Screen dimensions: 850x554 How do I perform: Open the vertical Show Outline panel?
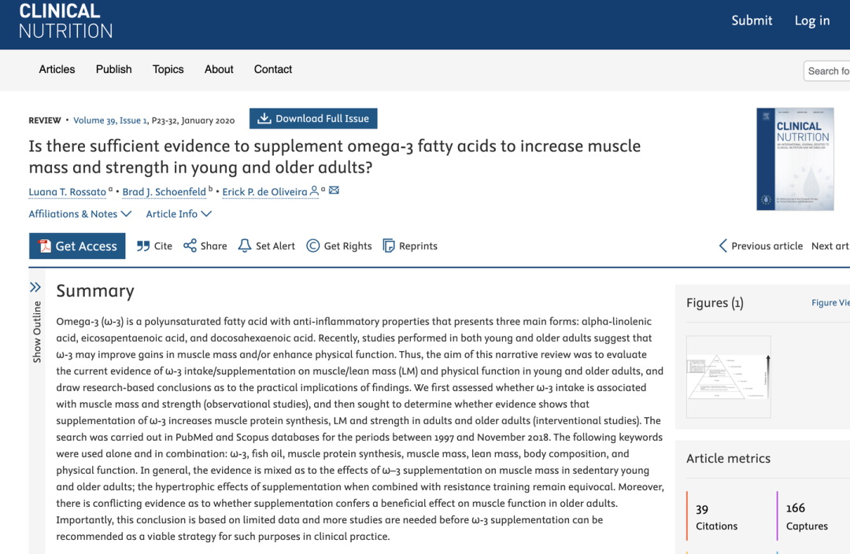36,331
